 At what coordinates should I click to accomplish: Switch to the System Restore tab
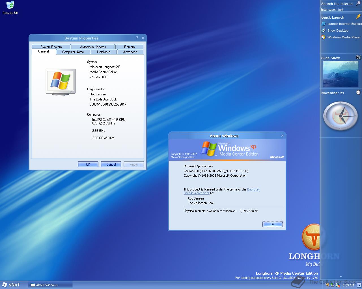point(51,47)
